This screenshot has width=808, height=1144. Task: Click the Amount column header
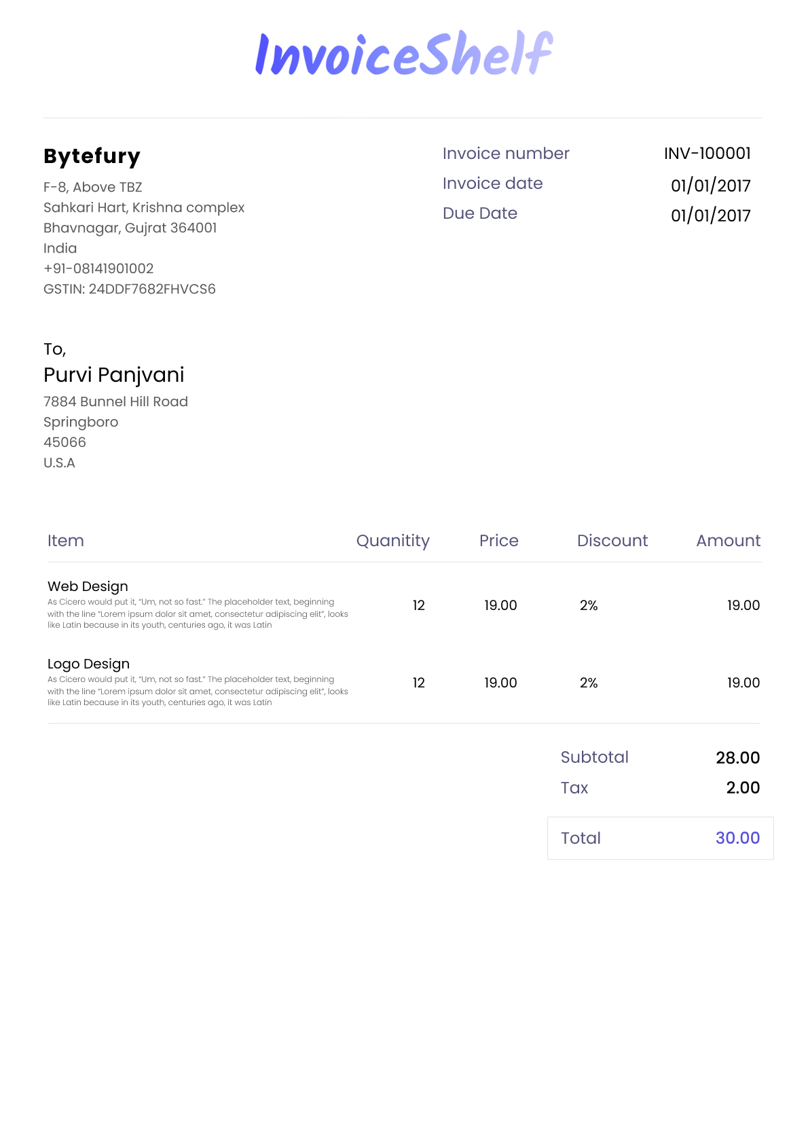point(728,541)
